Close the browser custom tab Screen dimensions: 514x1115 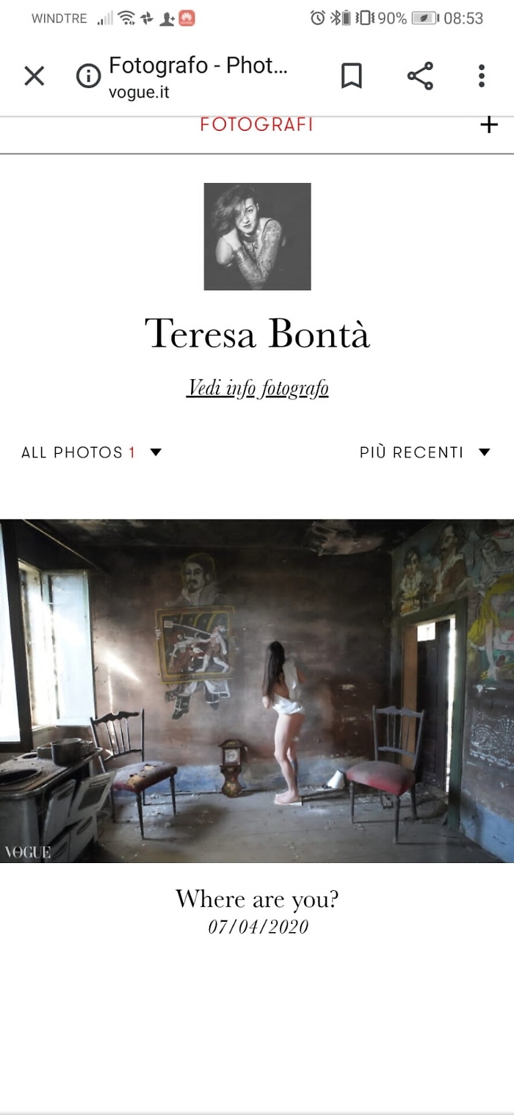[34, 76]
